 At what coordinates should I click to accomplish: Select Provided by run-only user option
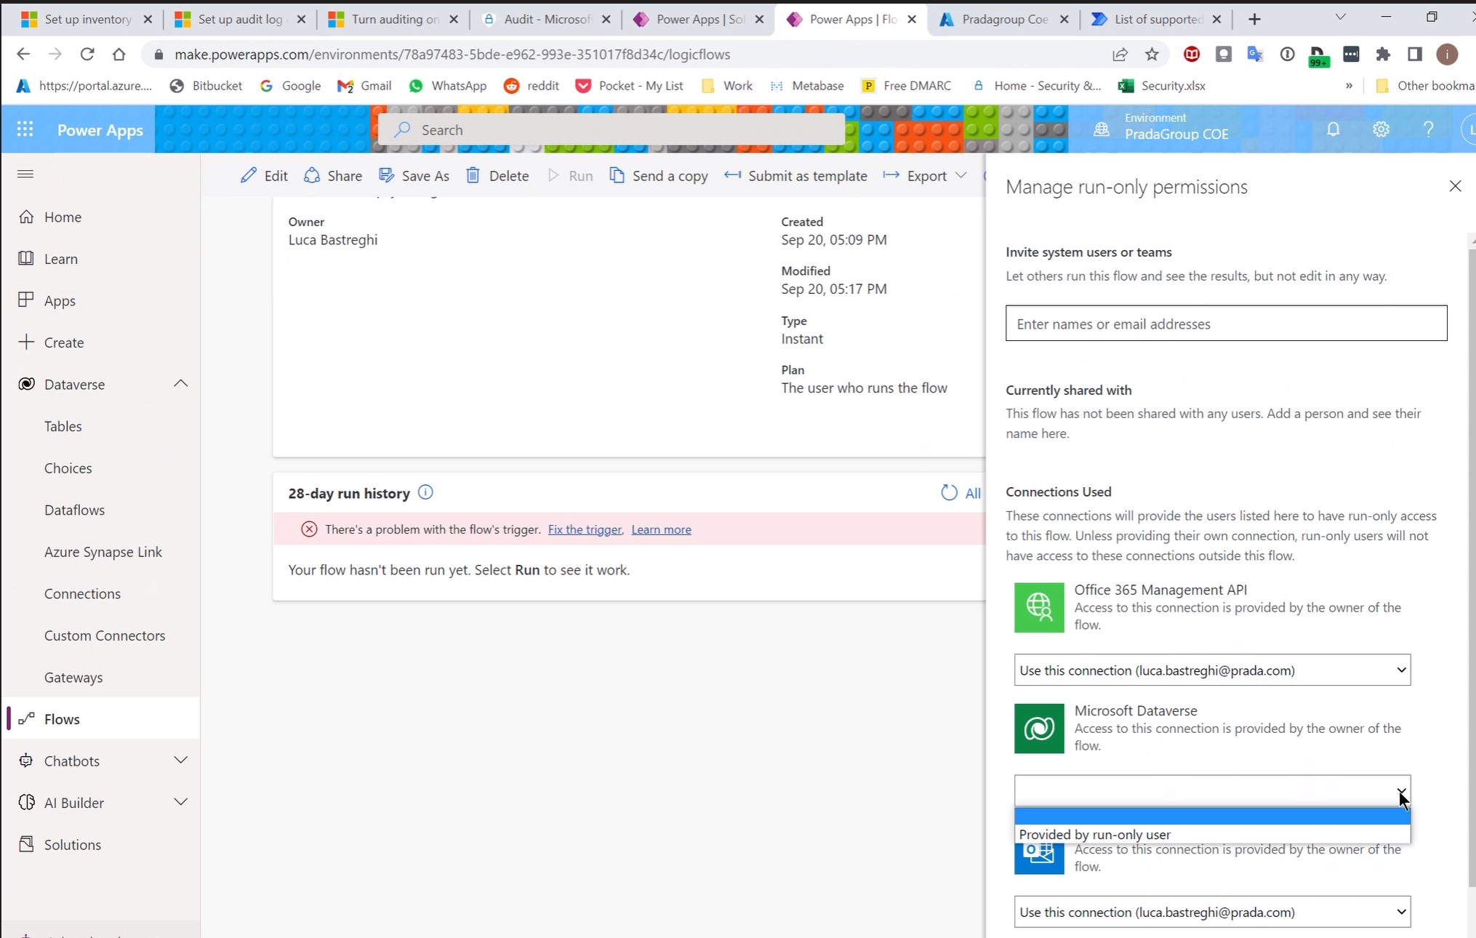pyautogui.click(x=1095, y=834)
